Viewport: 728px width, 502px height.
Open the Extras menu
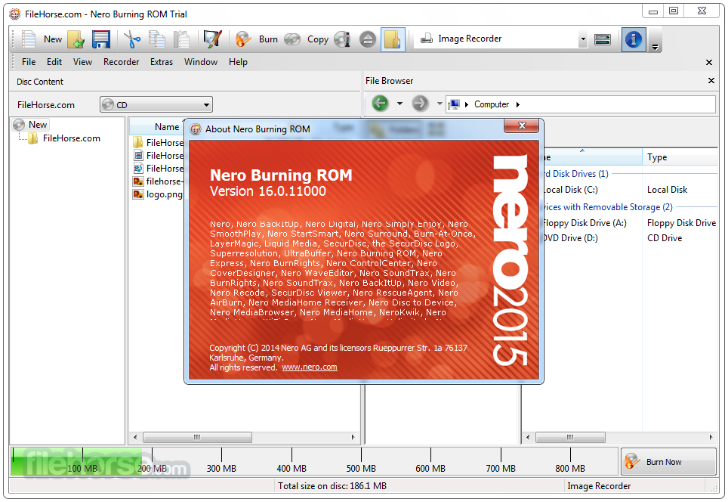coord(162,62)
